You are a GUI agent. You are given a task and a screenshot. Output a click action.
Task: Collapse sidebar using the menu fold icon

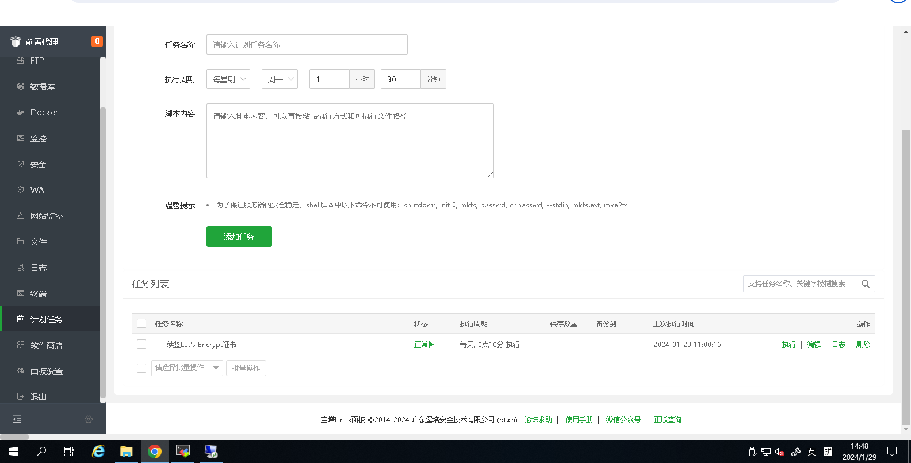tap(17, 419)
